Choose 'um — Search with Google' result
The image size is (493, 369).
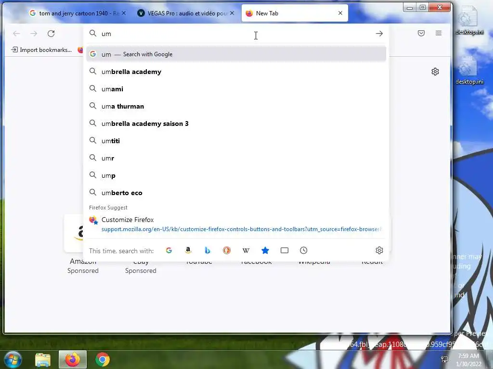pyautogui.click(x=236, y=54)
